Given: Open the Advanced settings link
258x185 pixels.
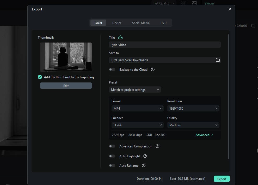Looking at the screenshot, I should (x=204, y=135).
